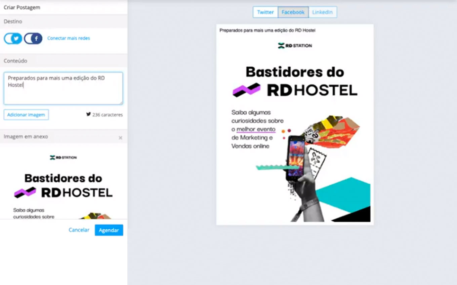Click the 'Conteúdo' section label
This screenshot has width=457, height=285.
pyautogui.click(x=15, y=61)
